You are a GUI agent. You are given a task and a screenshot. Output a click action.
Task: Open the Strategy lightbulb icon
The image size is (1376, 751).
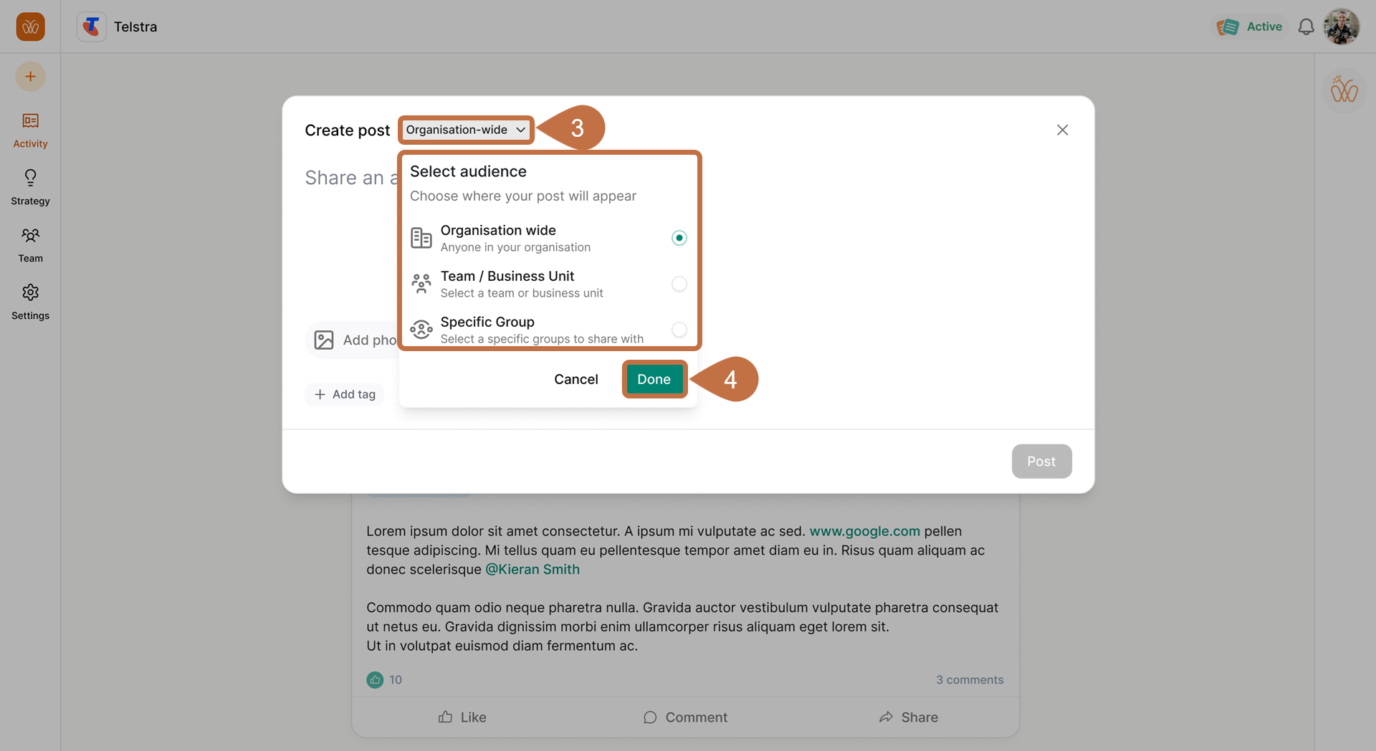[x=30, y=178]
